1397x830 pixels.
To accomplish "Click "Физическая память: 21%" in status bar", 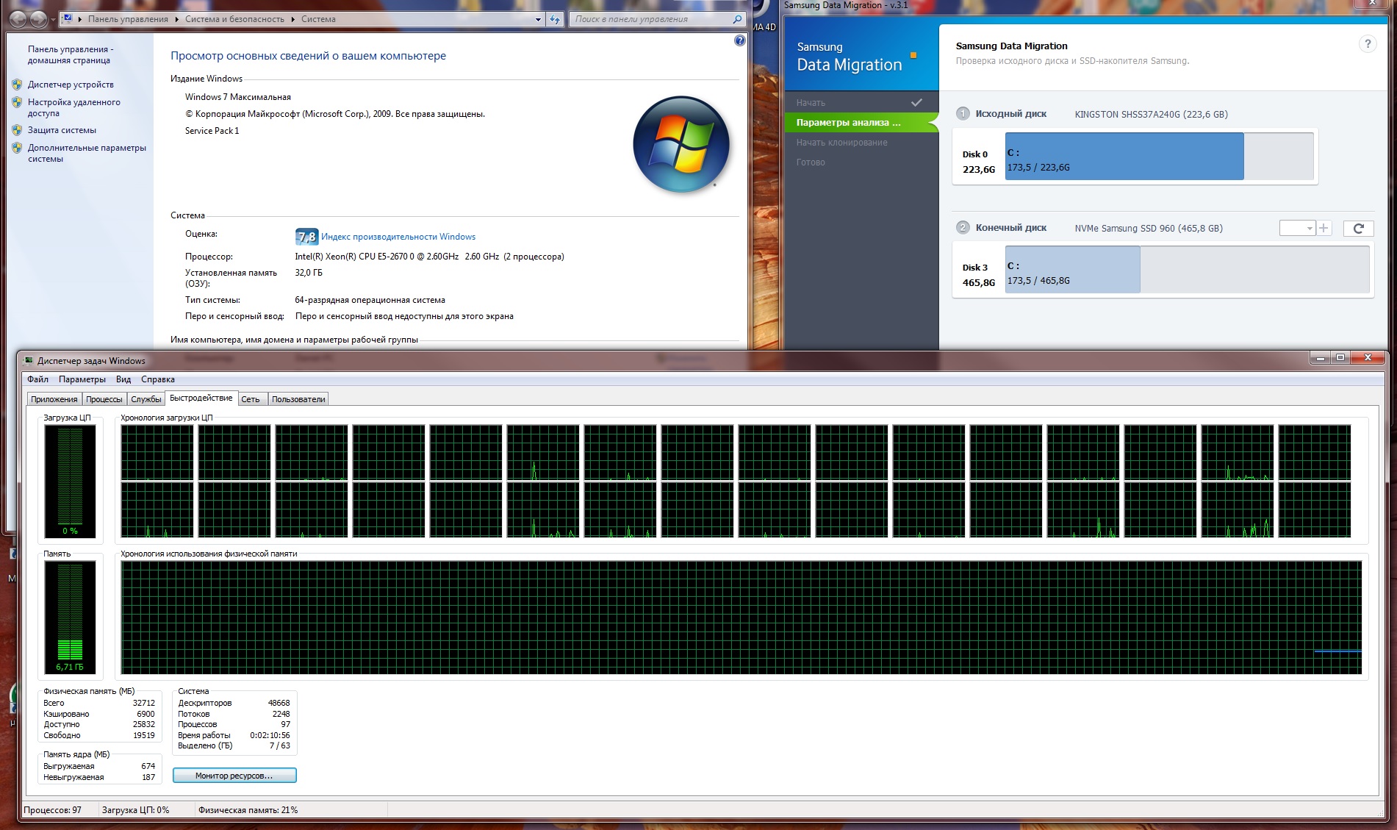I will coord(248,810).
